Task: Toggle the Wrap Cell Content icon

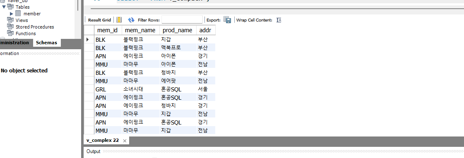Action: (279, 20)
